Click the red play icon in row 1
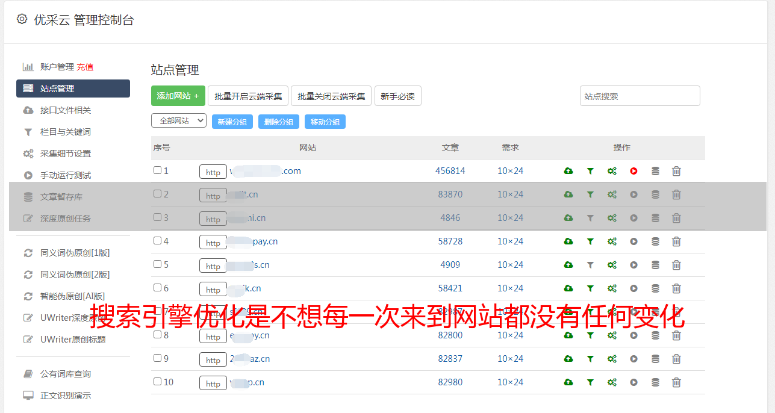This screenshot has width=775, height=413. coord(633,171)
